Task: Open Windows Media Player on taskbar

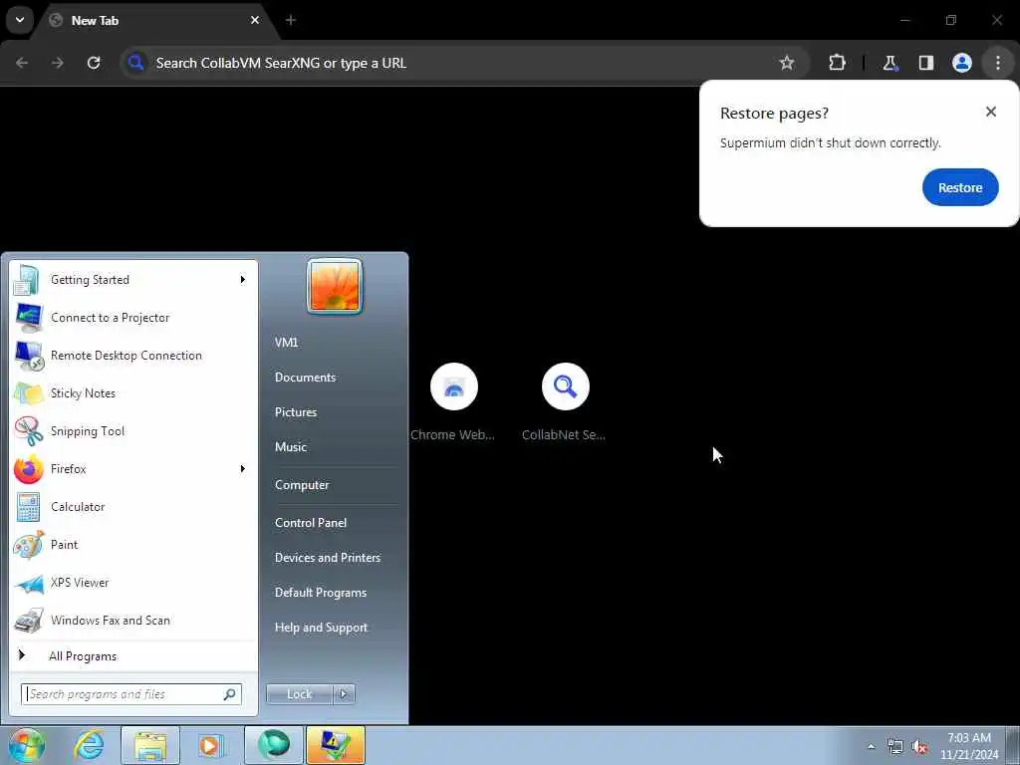Action: click(211, 745)
